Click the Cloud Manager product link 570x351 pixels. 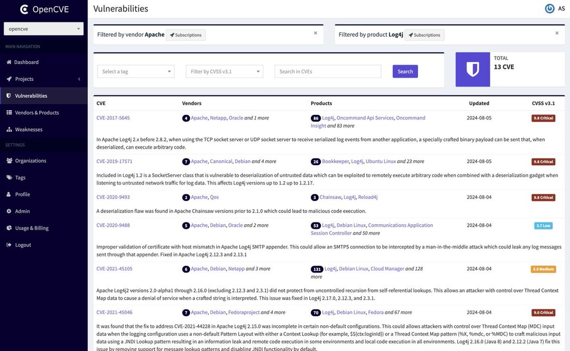click(x=388, y=268)
